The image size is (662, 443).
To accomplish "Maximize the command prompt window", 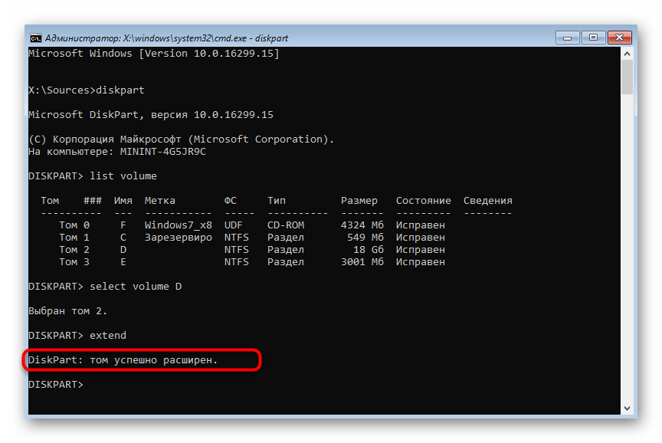I will (595, 36).
